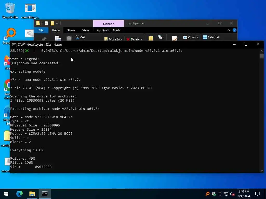This screenshot has height=199, width=266.
Task: Click the cmd vertical scrollbar thumb
Action: 262,56
